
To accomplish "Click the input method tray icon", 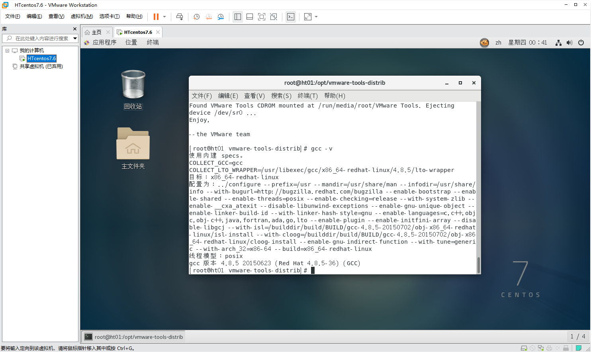I will tap(484, 43).
